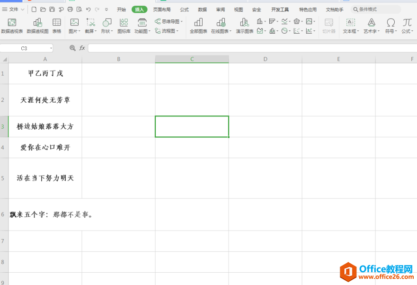Save the workbook with the disk icon
Image resolution: width=417 pixels, height=285 pixels.
point(52,9)
